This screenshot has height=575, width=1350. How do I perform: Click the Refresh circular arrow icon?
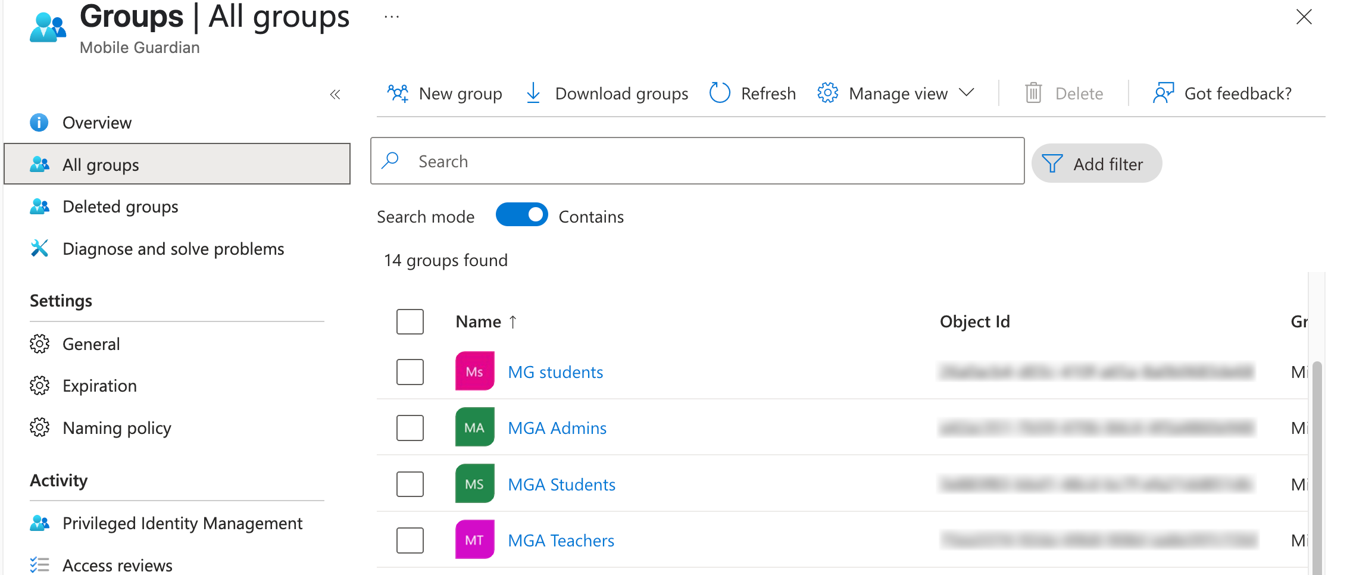[x=720, y=93]
